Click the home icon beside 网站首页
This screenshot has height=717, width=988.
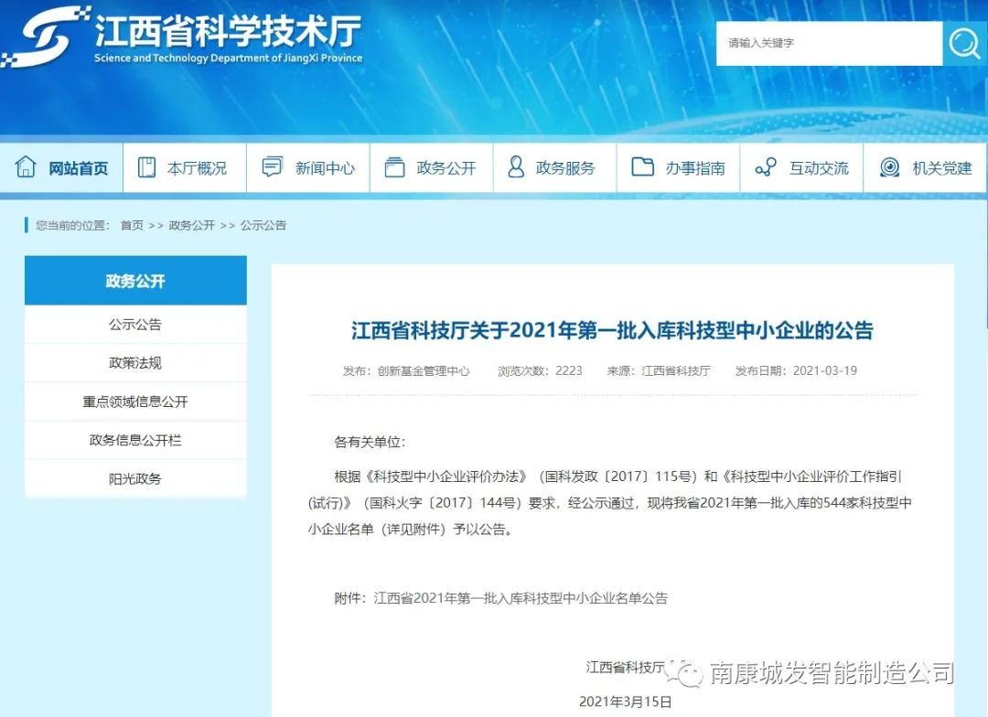click(26, 167)
